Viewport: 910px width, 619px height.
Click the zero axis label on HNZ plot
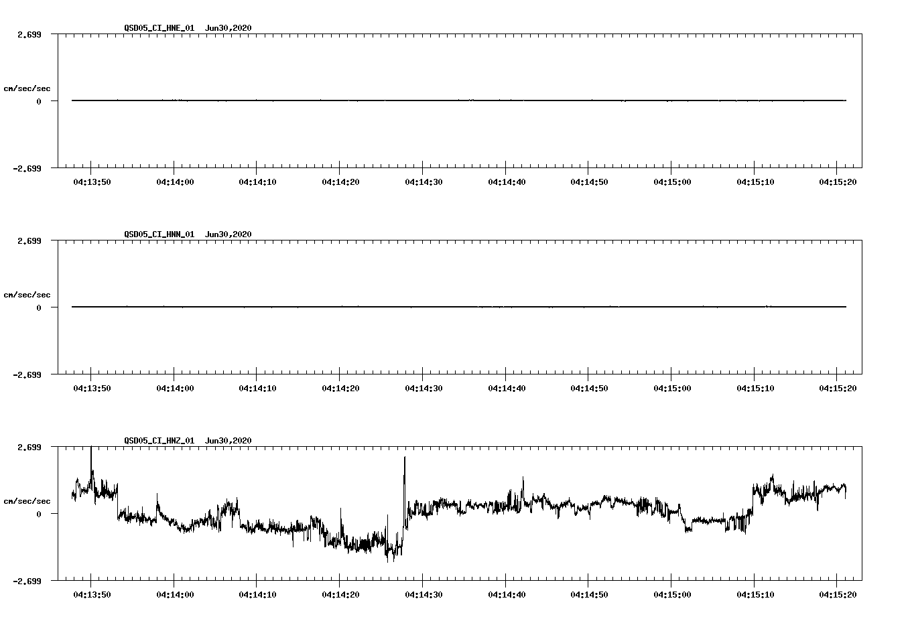[x=39, y=514]
